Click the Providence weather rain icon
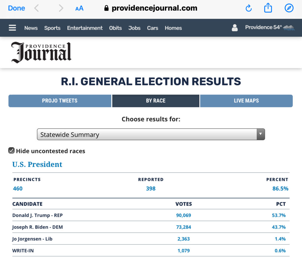Viewport: 302px width, 258px height. (289, 28)
